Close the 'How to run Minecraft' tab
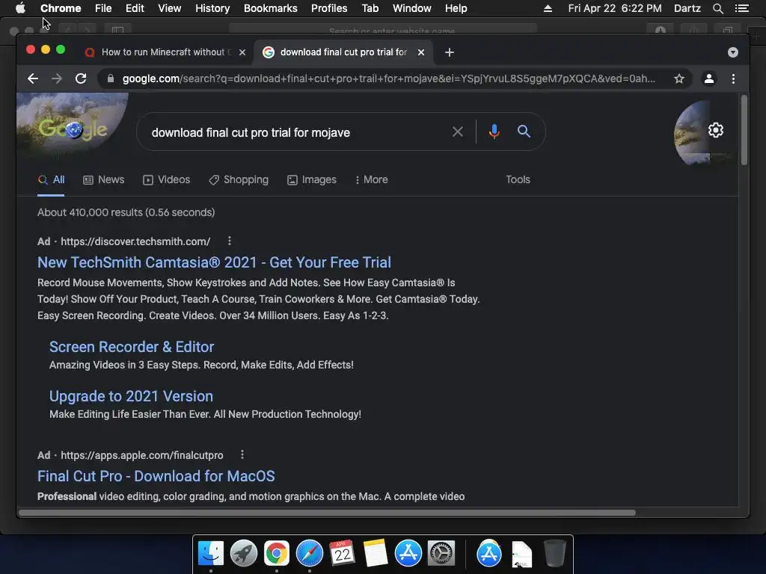The image size is (766, 574). pyautogui.click(x=242, y=52)
